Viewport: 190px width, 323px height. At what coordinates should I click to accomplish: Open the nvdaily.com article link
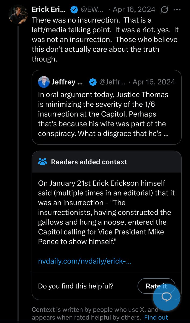85,261
